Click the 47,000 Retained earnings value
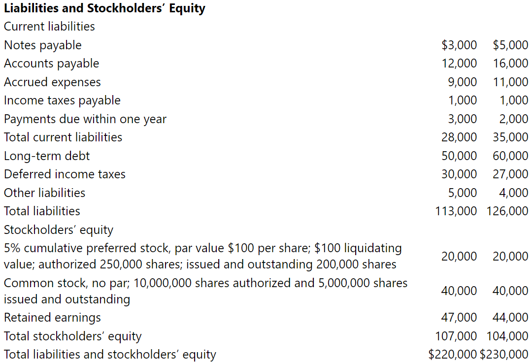Screen dimensions: 532x362 [x=459, y=318]
